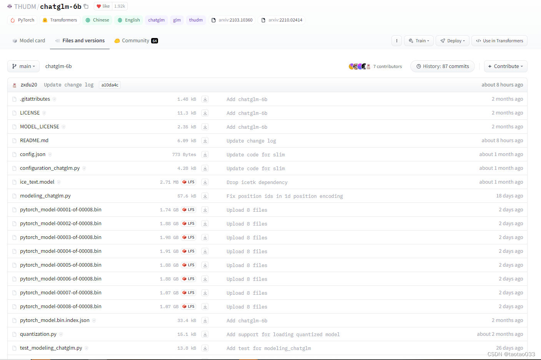Download .gitattributes via its download icon
This screenshot has height=360, width=541.
205,99
